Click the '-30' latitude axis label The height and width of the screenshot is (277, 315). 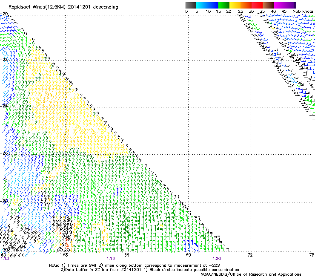coord(4,250)
